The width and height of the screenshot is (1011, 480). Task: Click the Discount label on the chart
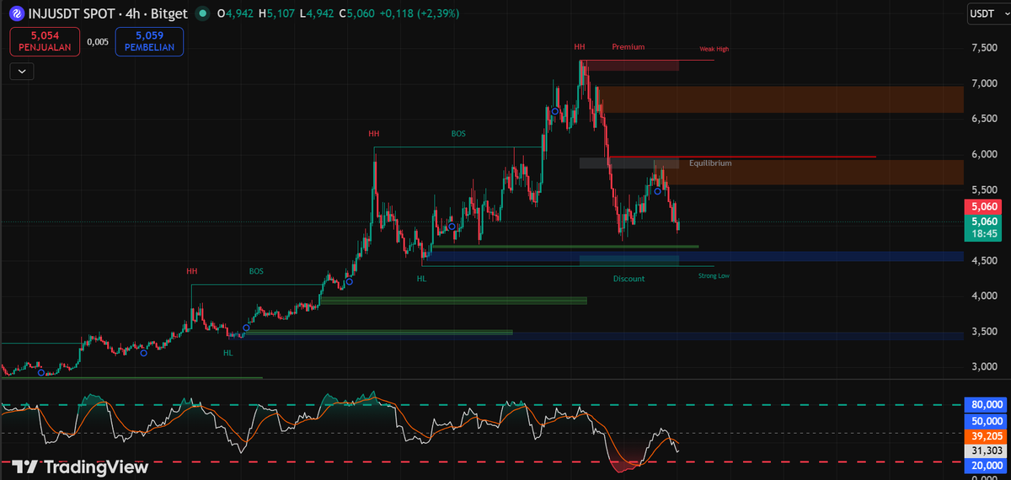point(629,279)
